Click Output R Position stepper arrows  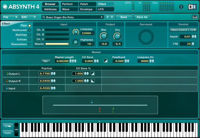[x=53, y=81]
